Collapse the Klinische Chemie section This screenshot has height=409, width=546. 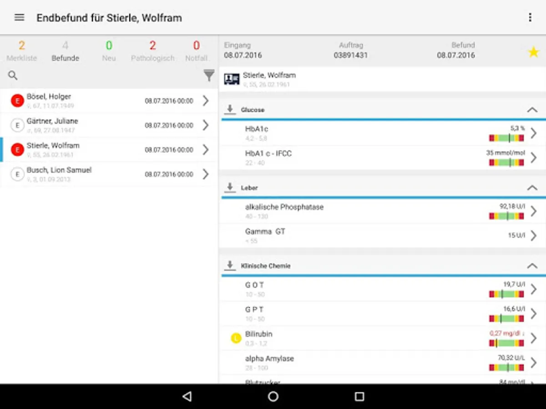pyautogui.click(x=532, y=266)
